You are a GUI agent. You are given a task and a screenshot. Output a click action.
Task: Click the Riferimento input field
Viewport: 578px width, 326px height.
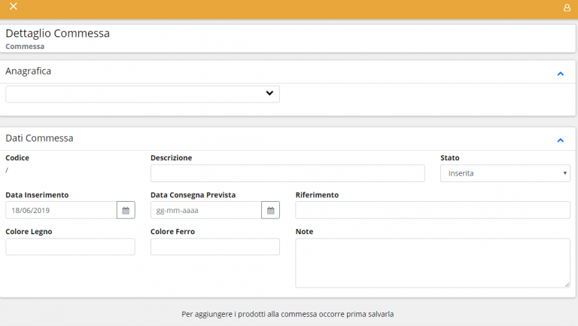pos(432,210)
